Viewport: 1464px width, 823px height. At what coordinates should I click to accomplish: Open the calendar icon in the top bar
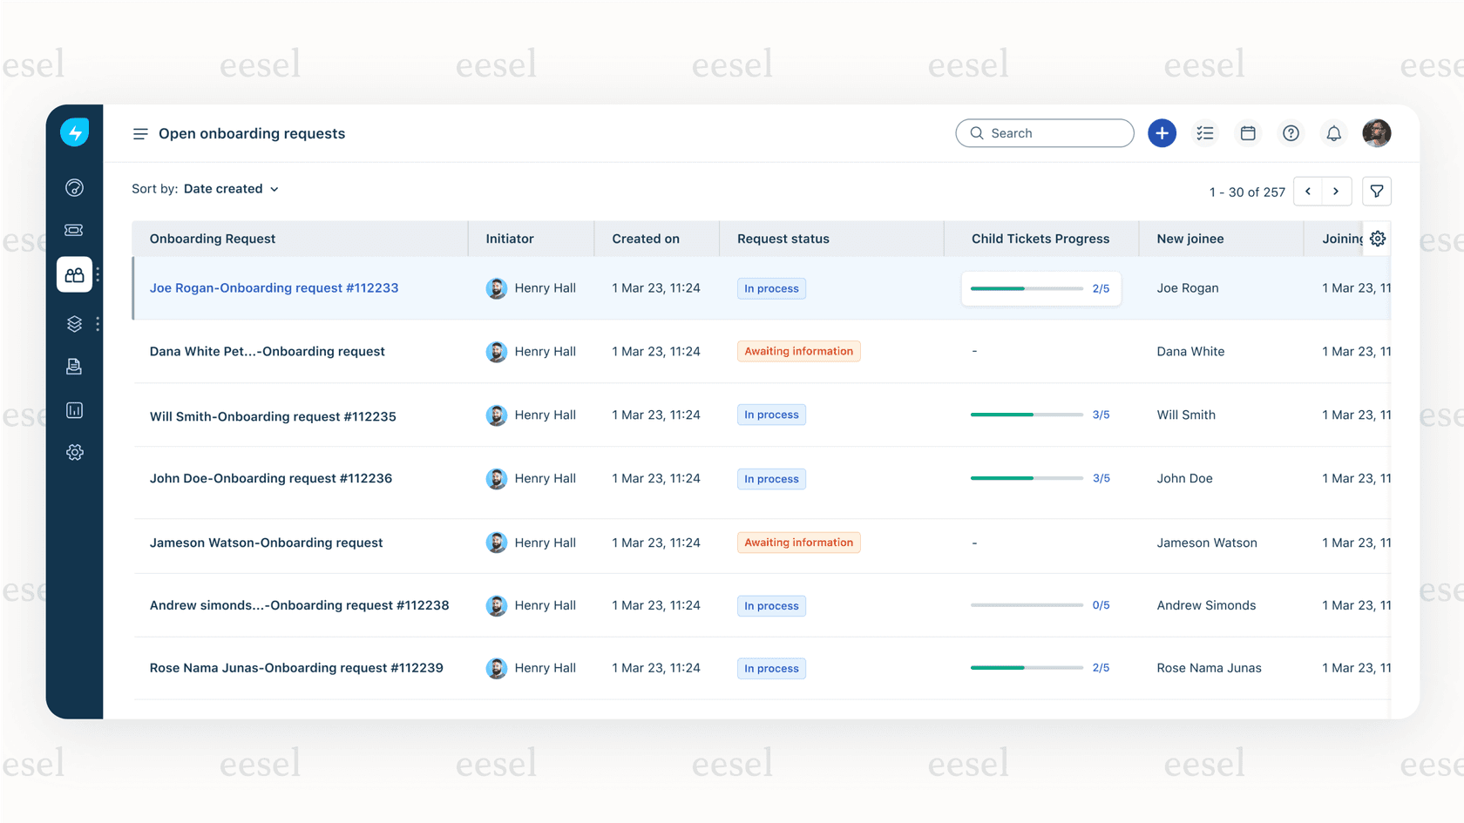click(x=1247, y=132)
